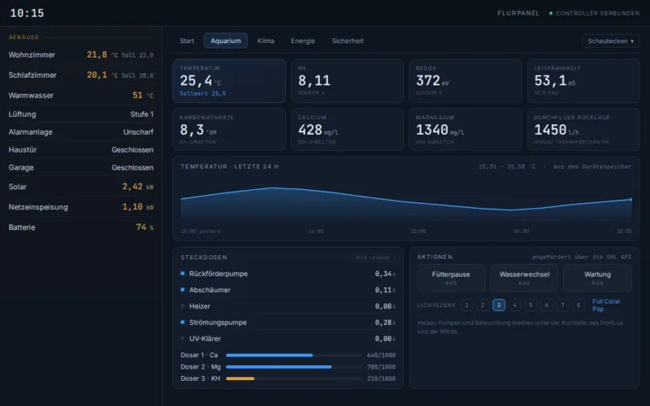
Task: Open the Leitfähigkeit 53,1 mS card
Action: (x=583, y=80)
